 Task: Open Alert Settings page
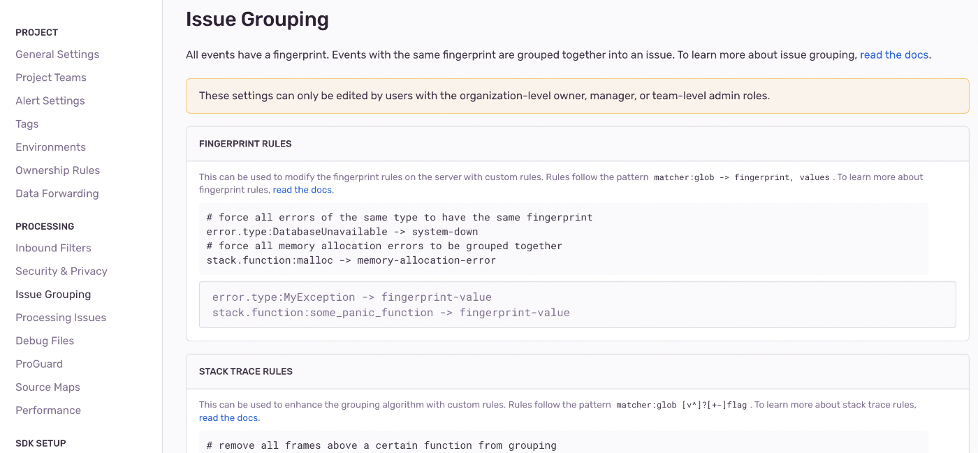[50, 101]
